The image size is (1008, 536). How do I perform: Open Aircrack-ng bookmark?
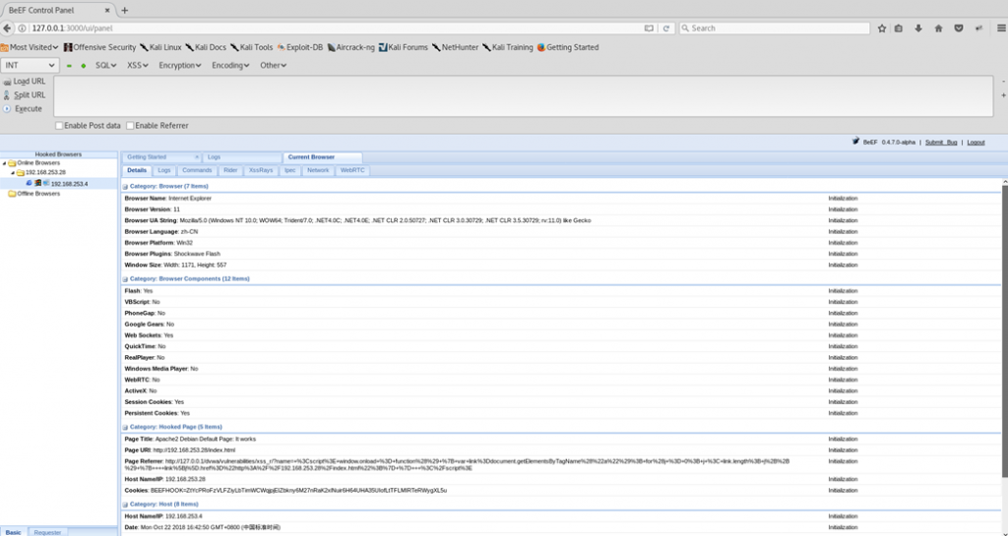351,47
